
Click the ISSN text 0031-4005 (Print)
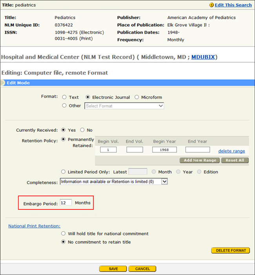[74, 38]
